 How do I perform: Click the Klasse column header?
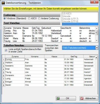tap(54, 56)
